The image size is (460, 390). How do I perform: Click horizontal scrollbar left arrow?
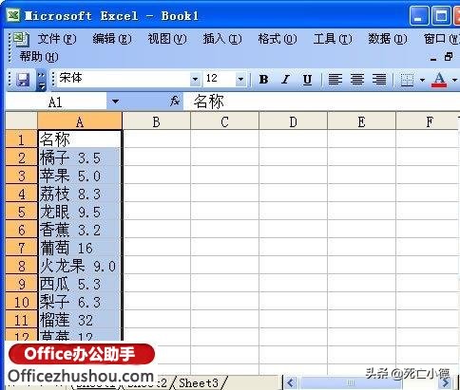291,383
